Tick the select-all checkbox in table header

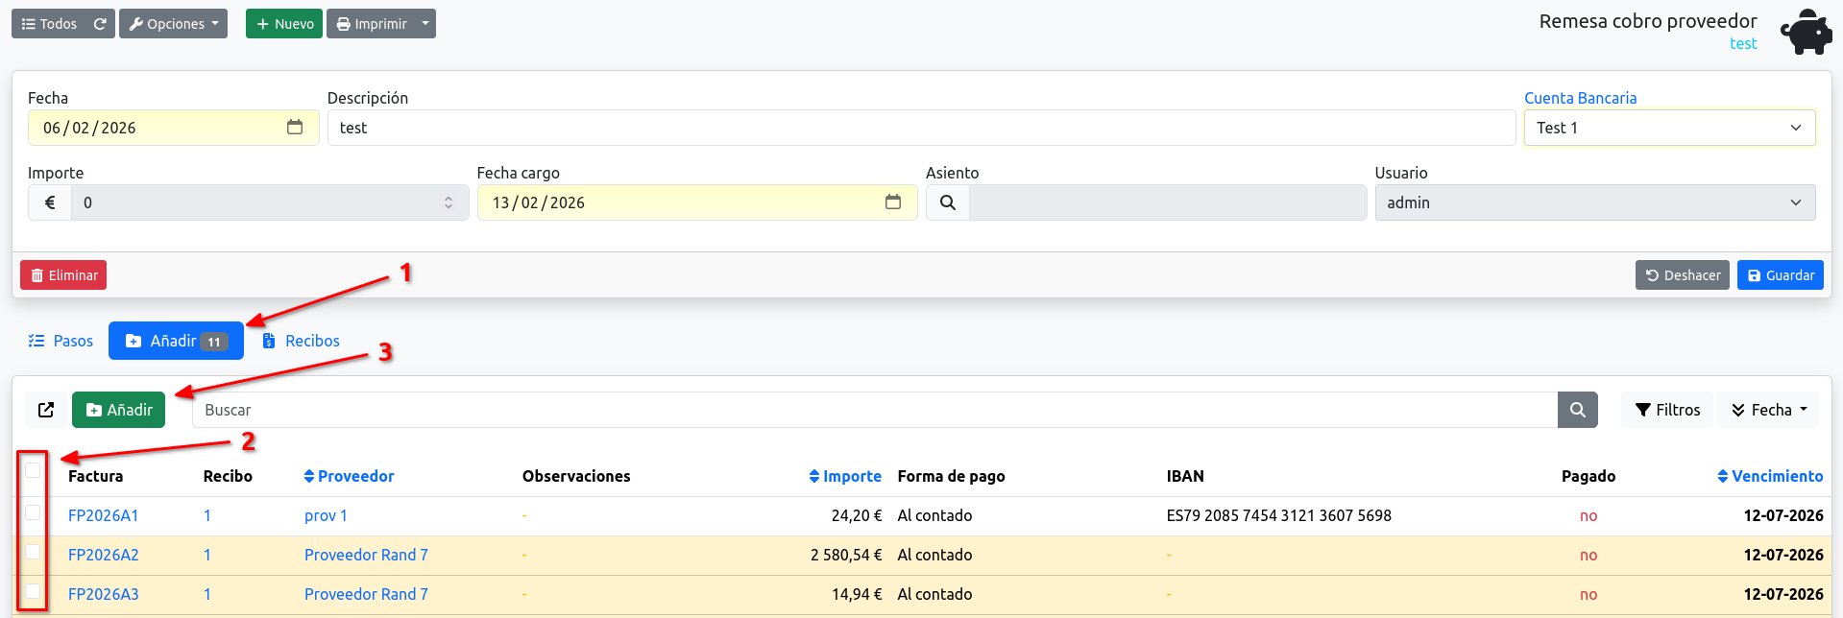click(33, 470)
